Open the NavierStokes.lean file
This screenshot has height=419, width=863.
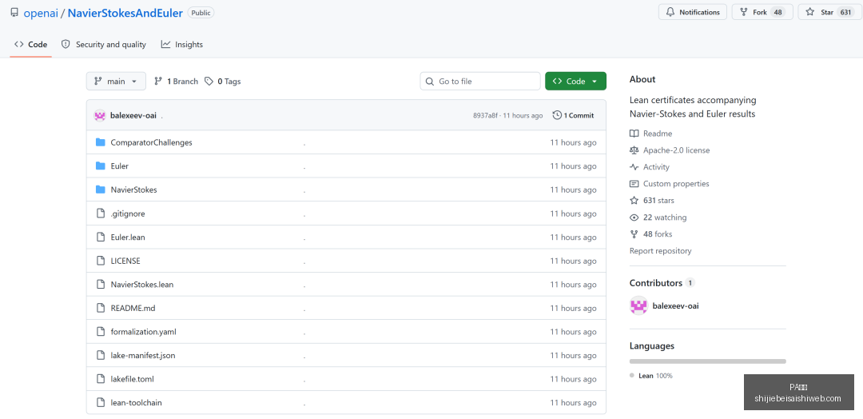pyautogui.click(x=142, y=284)
